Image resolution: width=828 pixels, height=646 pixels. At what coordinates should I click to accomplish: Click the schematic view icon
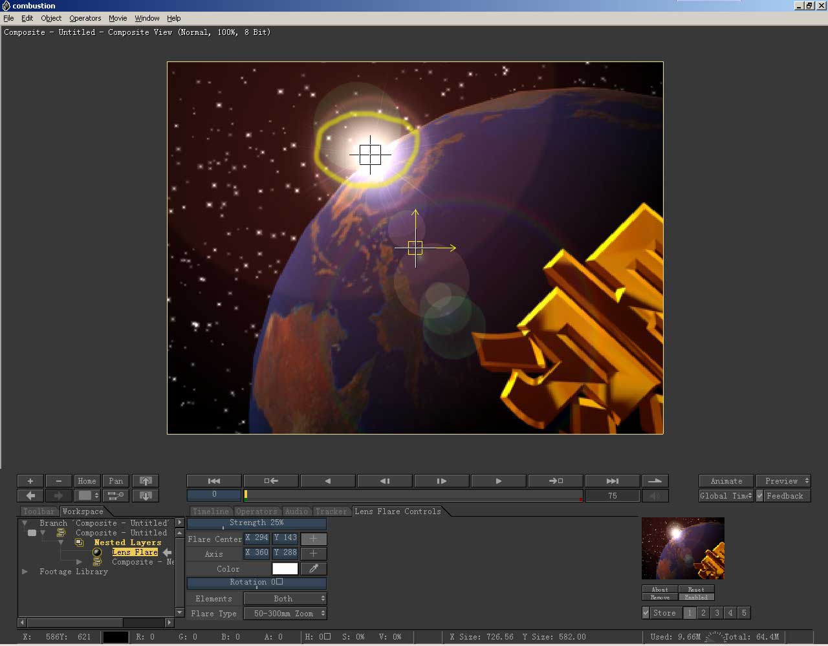[x=116, y=496]
